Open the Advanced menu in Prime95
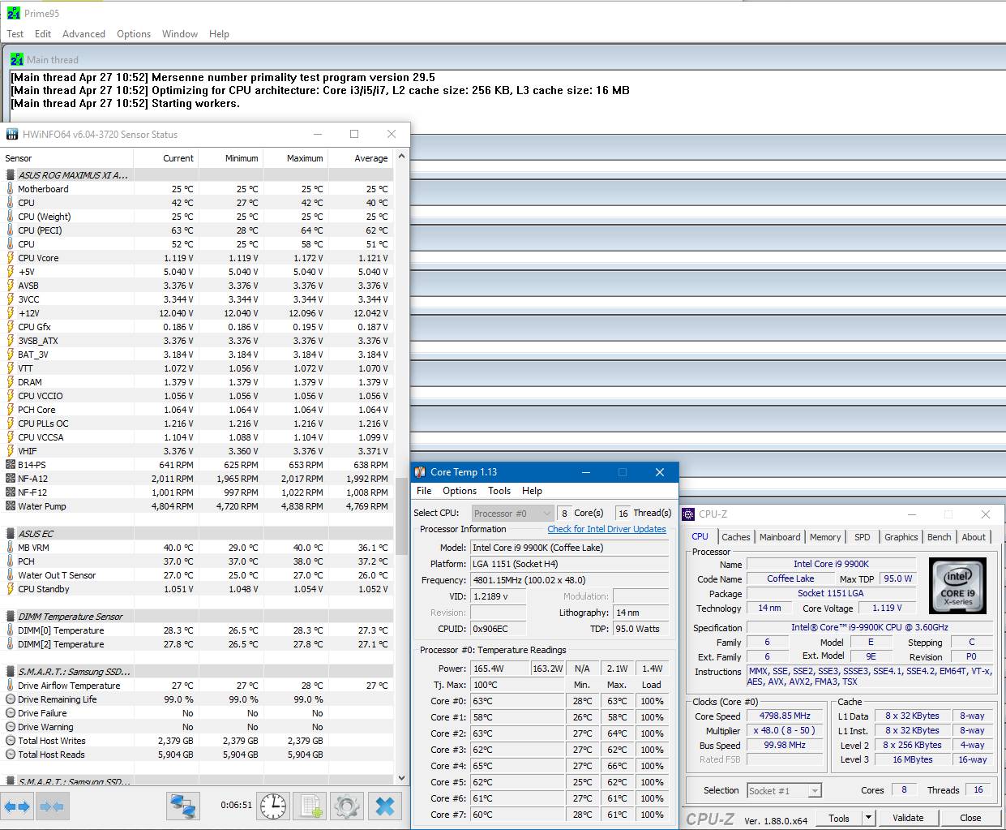Viewport: 1006px width, 830px height. [x=83, y=34]
